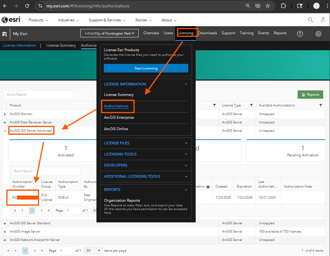The width and height of the screenshot is (330, 256).
Task: Bookmark this page with the star icon
Action: click(x=268, y=6)
